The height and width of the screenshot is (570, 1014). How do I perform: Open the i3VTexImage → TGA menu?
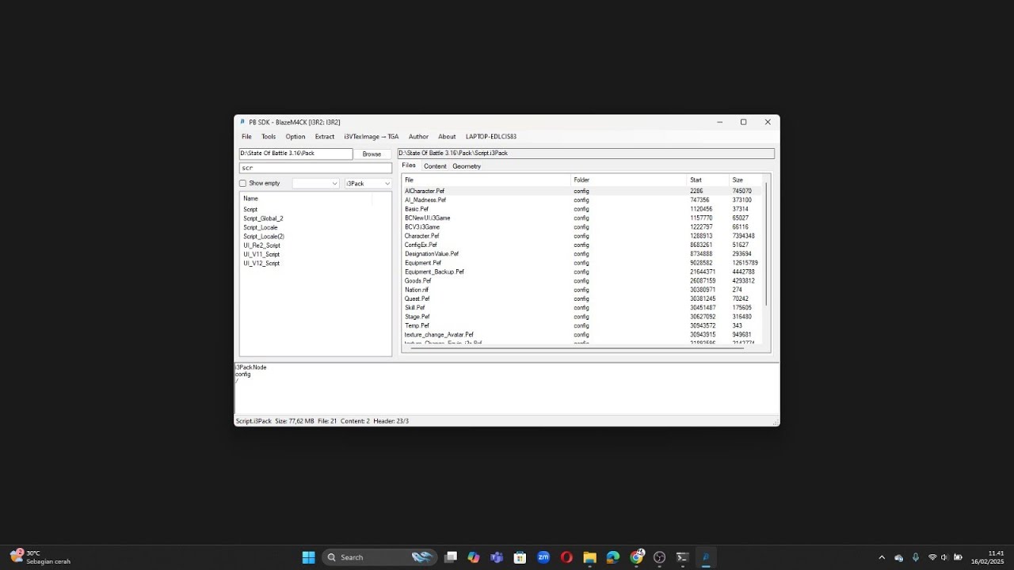(x=372, y=136)
